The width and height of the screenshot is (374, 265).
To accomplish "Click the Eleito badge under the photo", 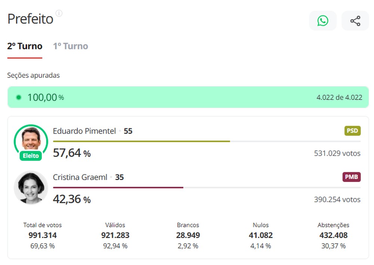I will point(31,156).
